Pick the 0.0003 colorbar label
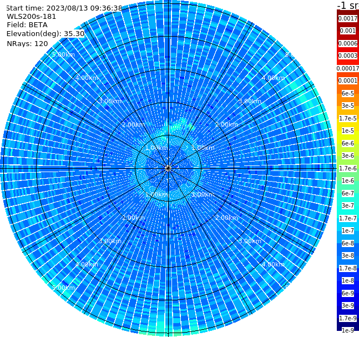 [x=348, y=56]
